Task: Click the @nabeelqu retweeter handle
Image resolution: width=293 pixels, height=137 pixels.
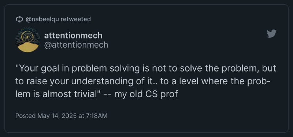Action: pyautogui.click(x=42, y=19)
